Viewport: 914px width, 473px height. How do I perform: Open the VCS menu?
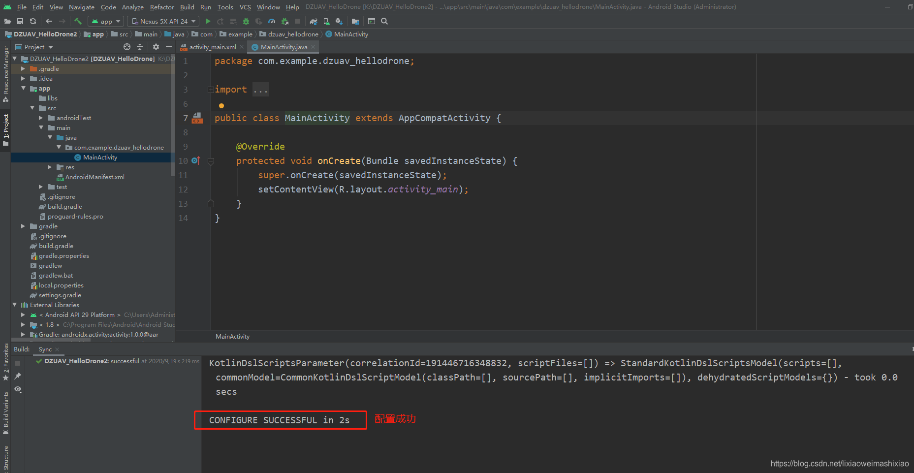[245, 7]
